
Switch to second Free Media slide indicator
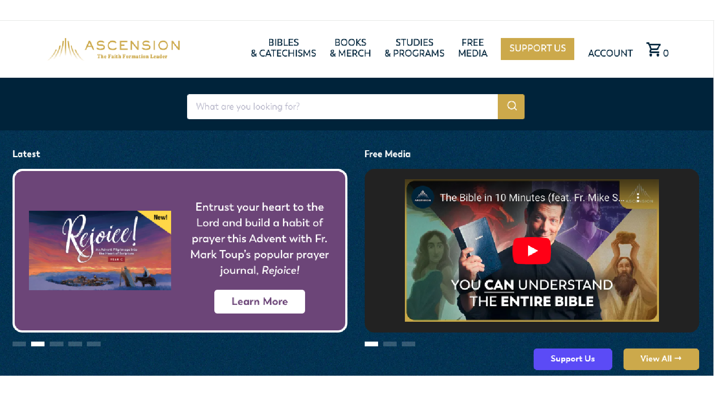point(390,344)
